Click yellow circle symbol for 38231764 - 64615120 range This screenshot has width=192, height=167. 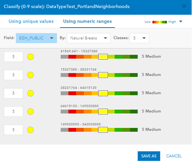[30, 93]
